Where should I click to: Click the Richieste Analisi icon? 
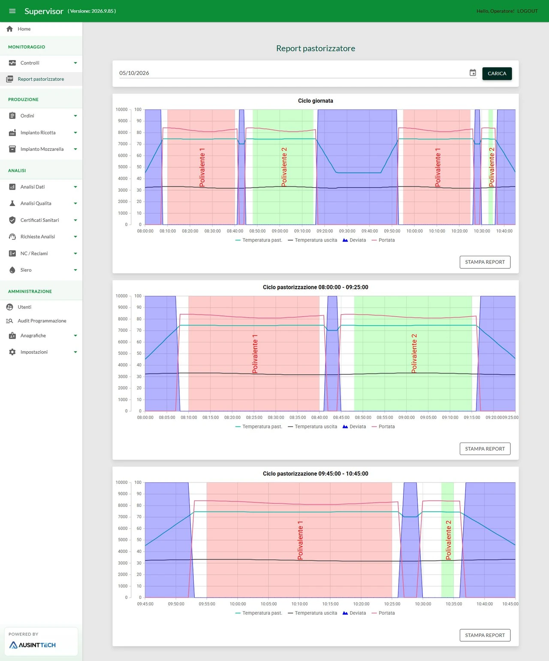tap(12, 237)
